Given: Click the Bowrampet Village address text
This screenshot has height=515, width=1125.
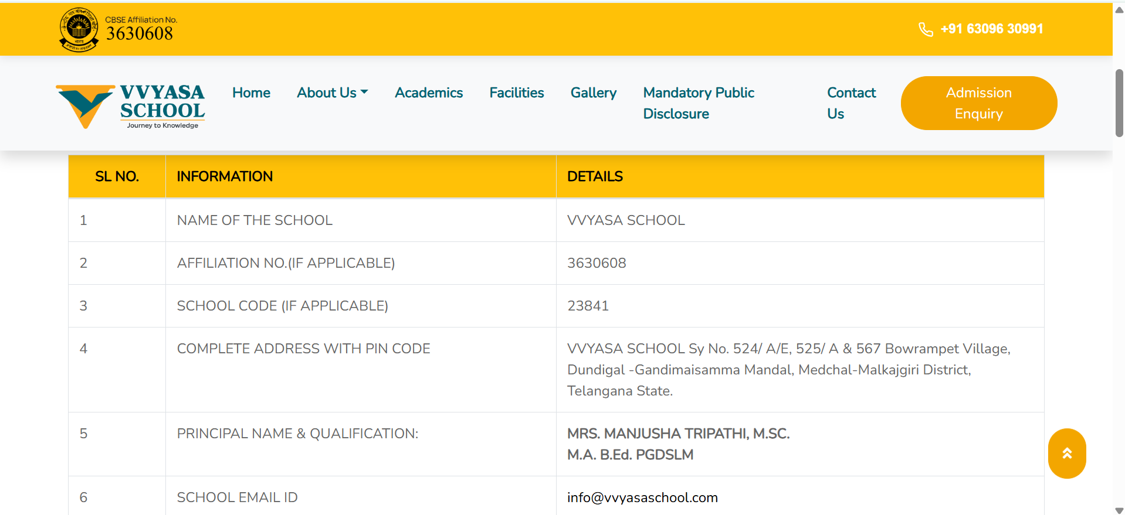Looking at the screenshot, I should [788, 370].
